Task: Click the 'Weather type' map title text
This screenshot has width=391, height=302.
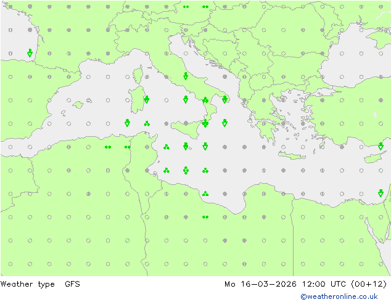Action: (27, 284)
